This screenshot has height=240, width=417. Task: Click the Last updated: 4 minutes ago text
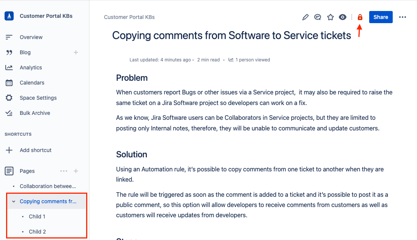[160, 60]
